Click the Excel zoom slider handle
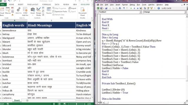 (76, 104)
